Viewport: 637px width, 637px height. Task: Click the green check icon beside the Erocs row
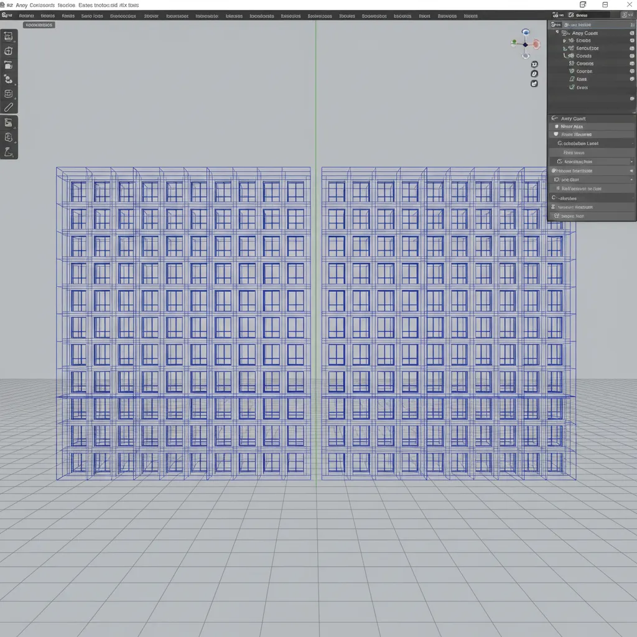tap(572, 87)
